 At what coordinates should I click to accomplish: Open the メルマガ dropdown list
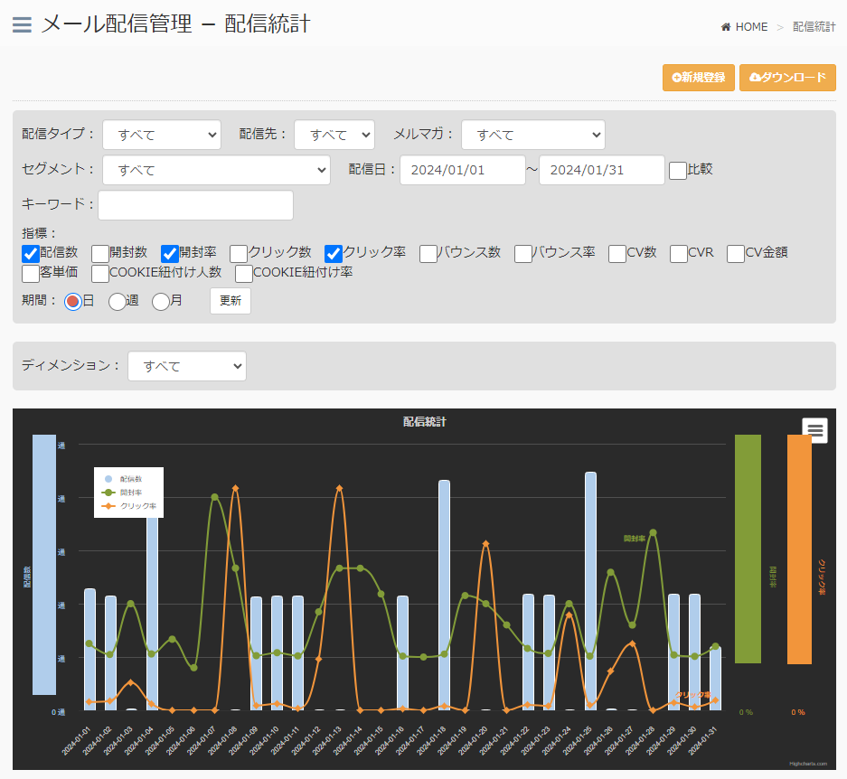[532, 135]
